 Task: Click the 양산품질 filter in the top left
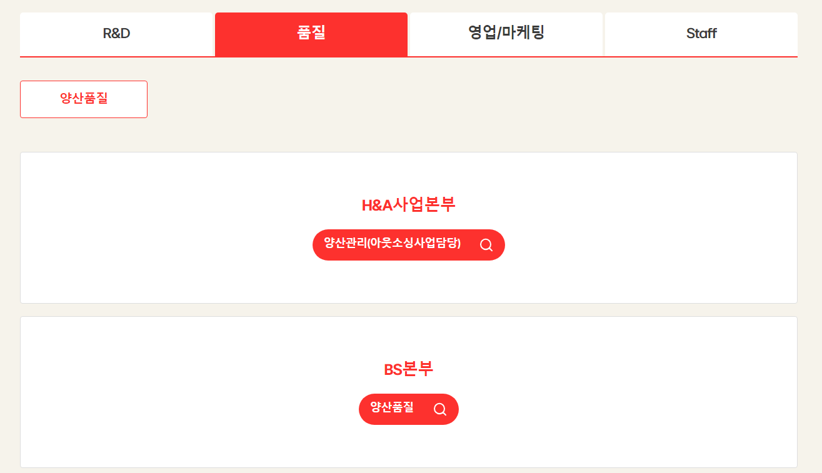83,99
